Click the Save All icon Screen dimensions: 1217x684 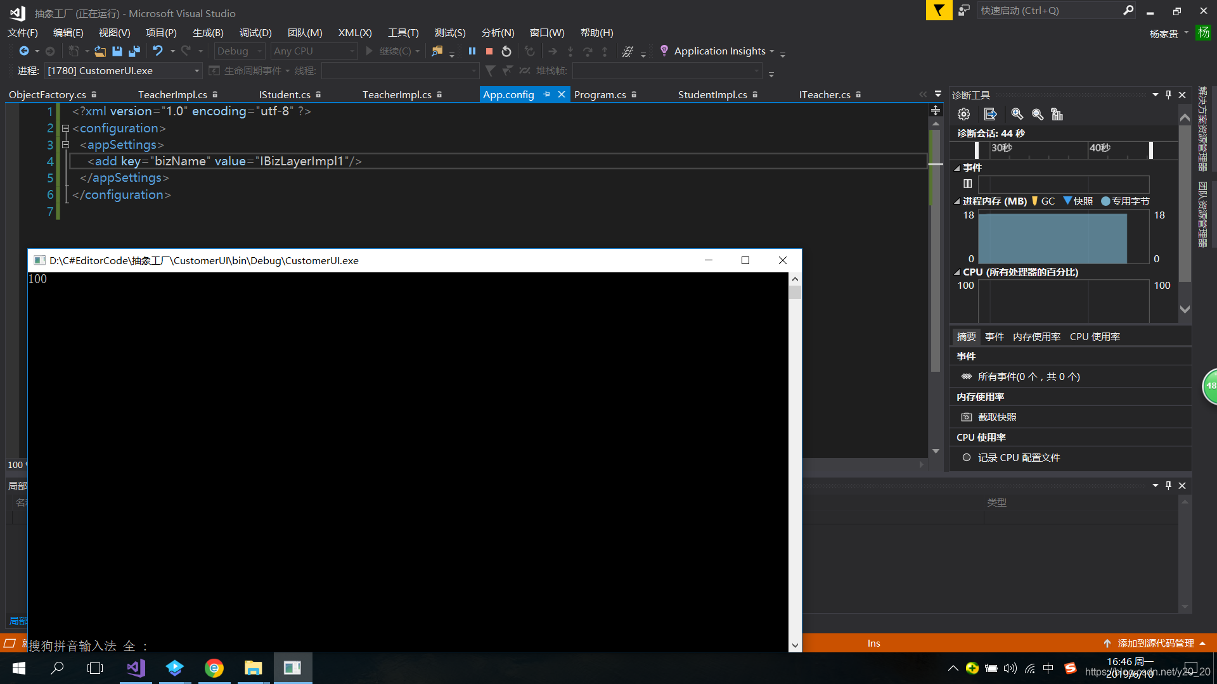tap(134, 51)
